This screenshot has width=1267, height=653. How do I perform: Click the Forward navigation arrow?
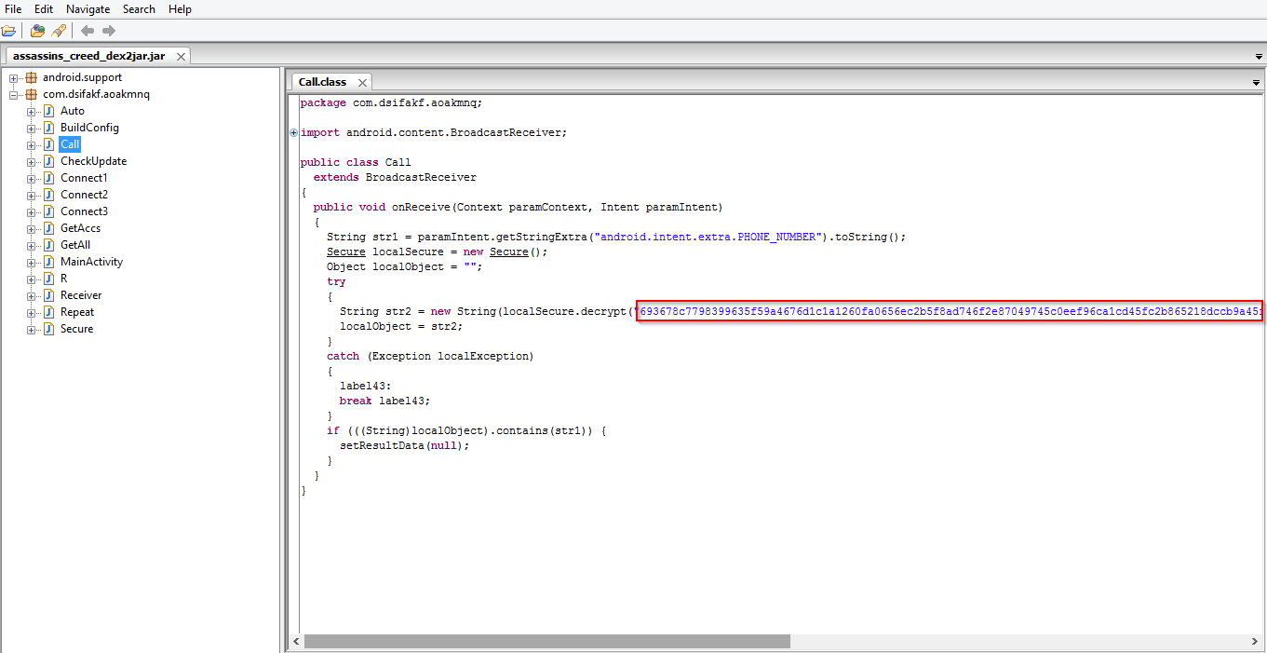tap(109, 31)
